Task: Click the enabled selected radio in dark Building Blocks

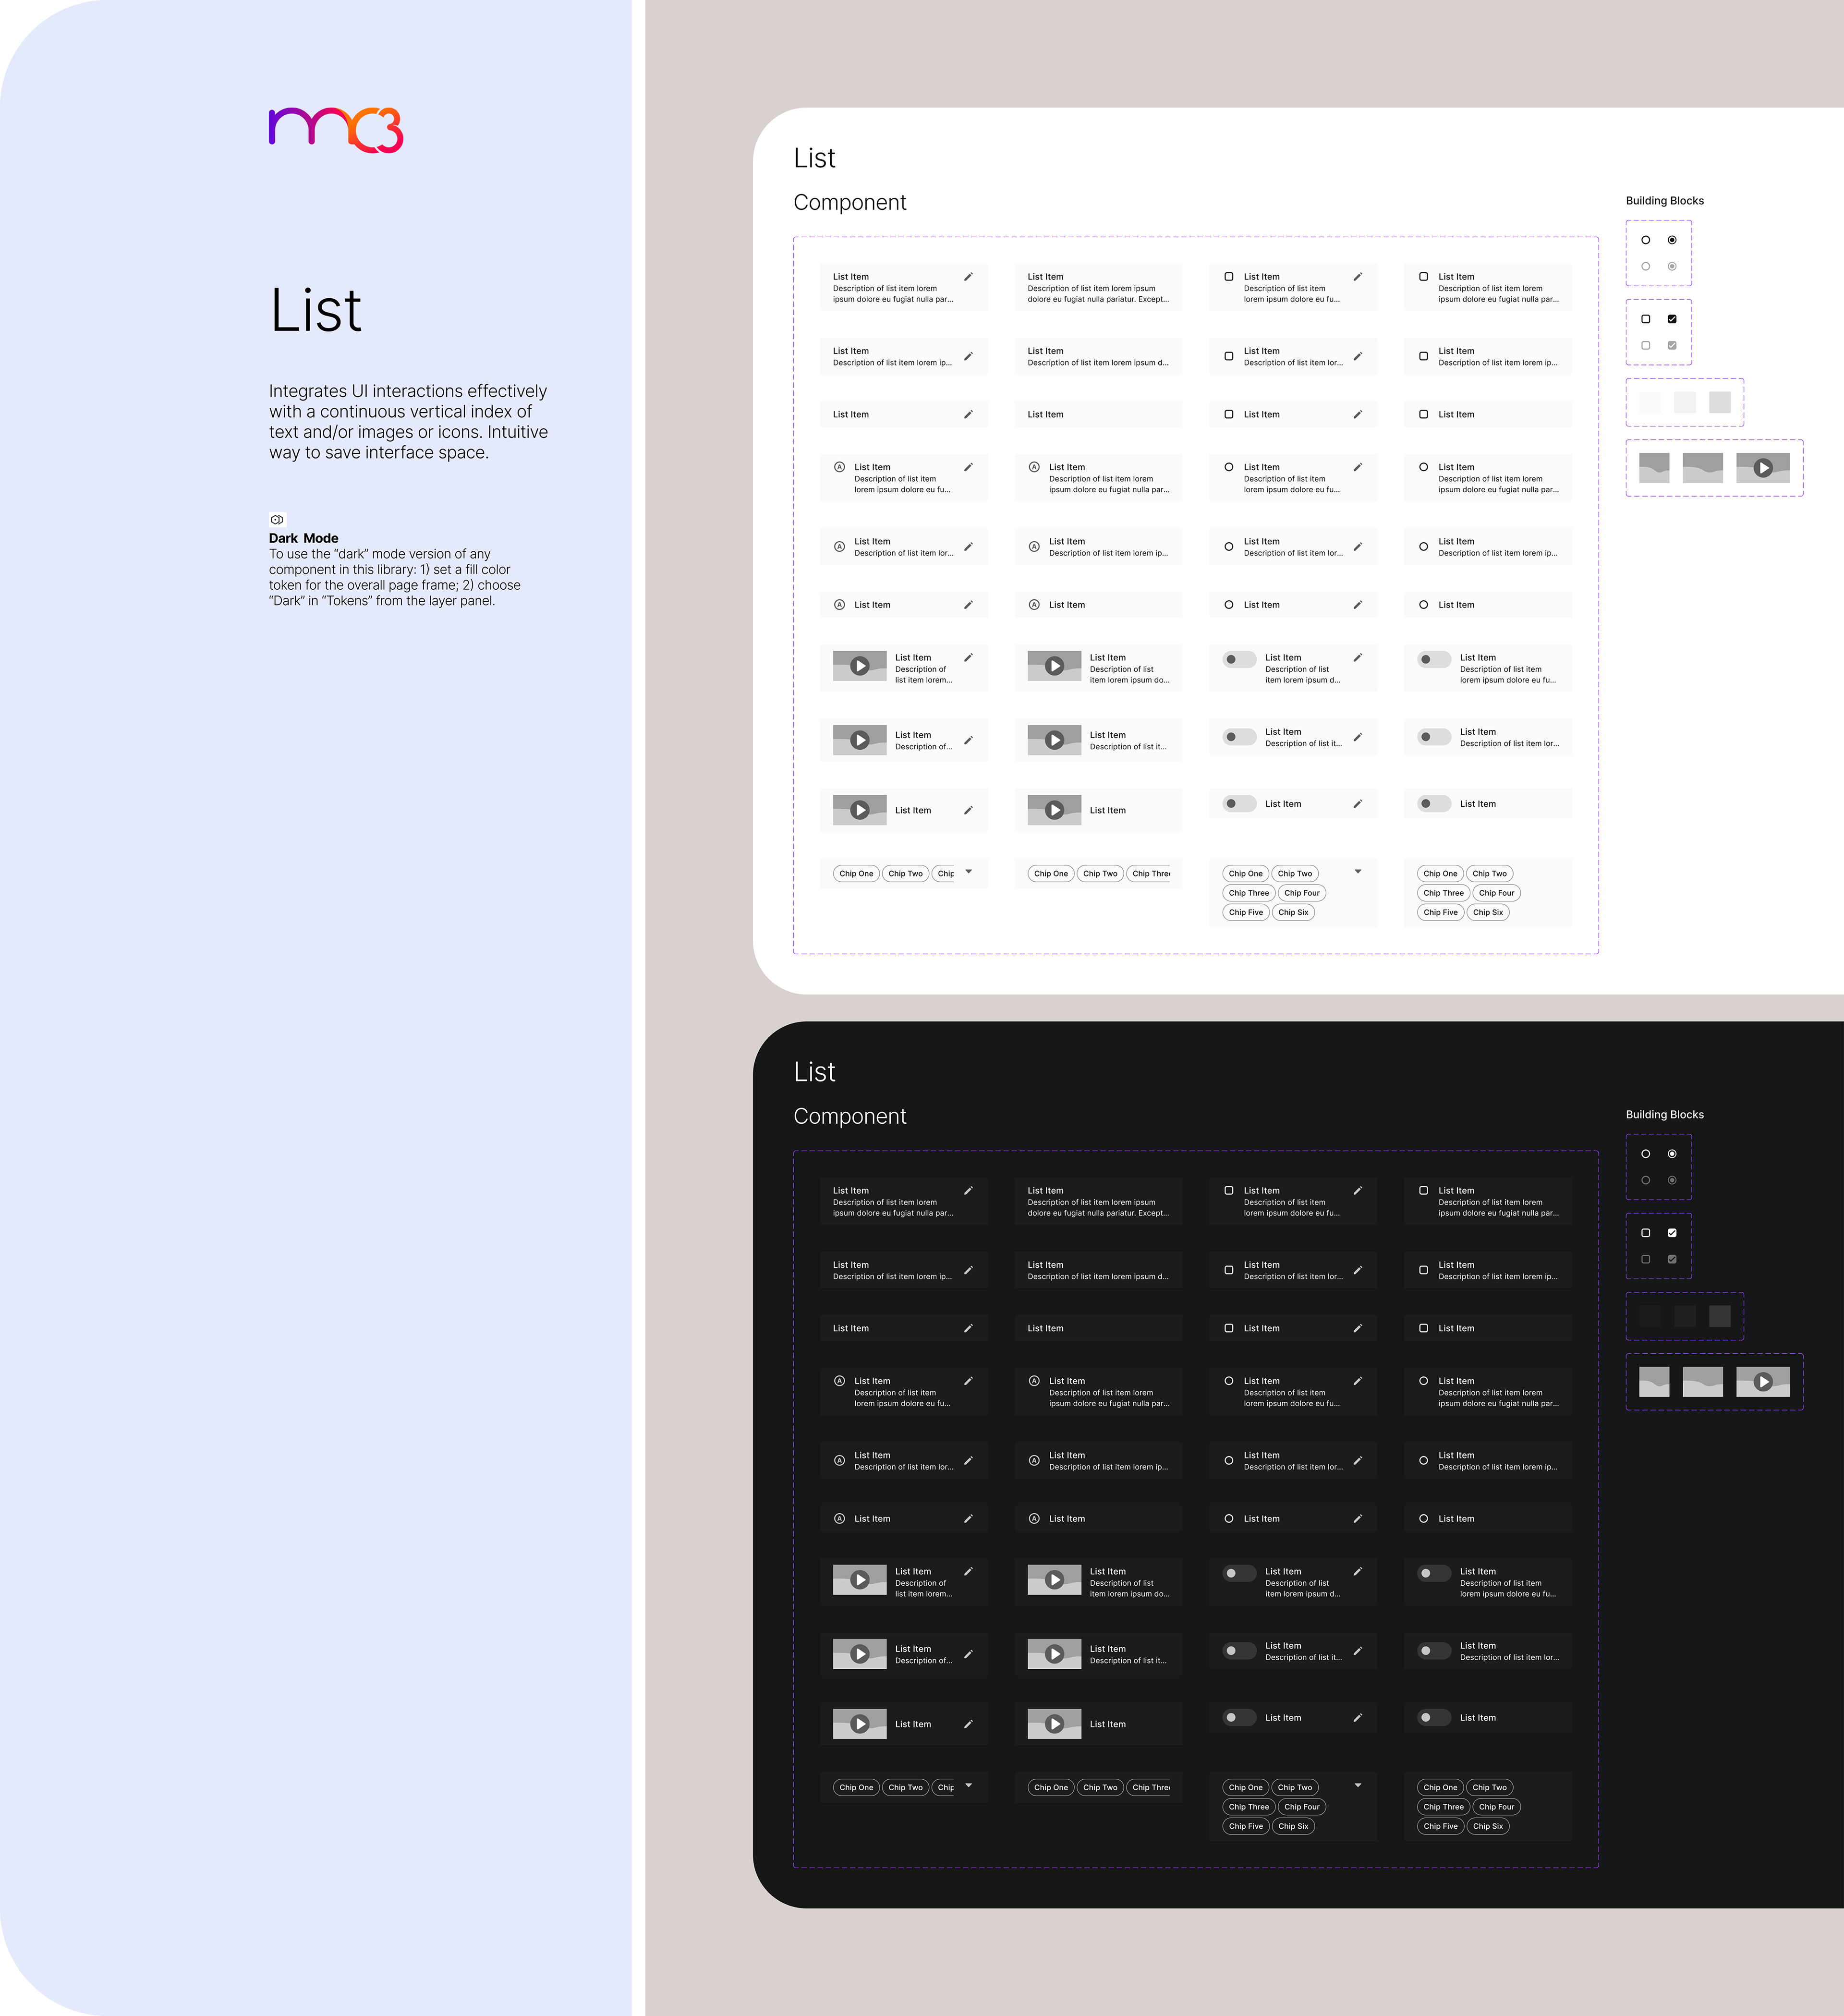Action: (1672, 1154)
